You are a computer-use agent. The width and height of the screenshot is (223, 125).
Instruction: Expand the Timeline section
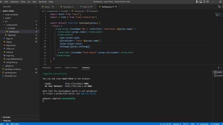coord(20,121)
